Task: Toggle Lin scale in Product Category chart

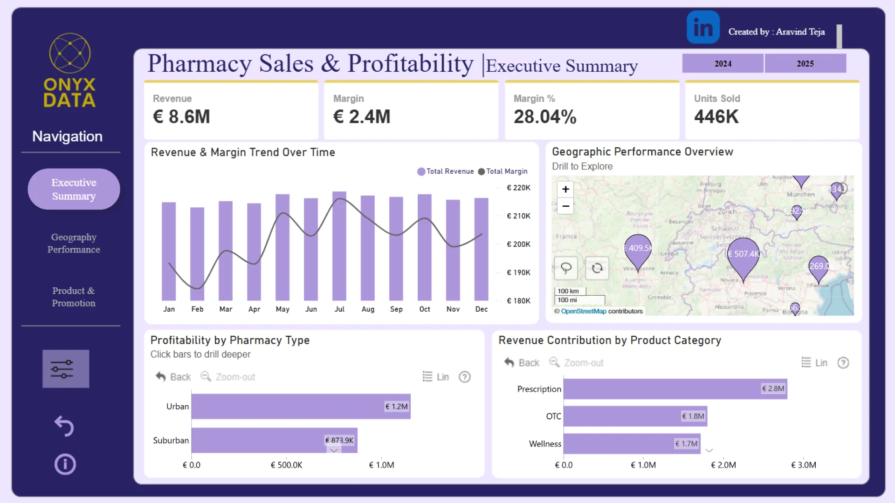Action: 814,363
